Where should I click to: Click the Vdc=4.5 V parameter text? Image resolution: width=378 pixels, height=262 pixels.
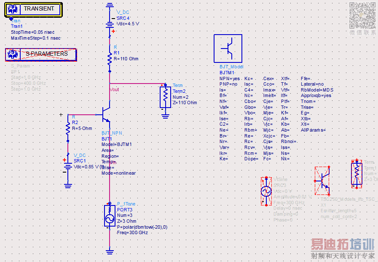(128, 24)
